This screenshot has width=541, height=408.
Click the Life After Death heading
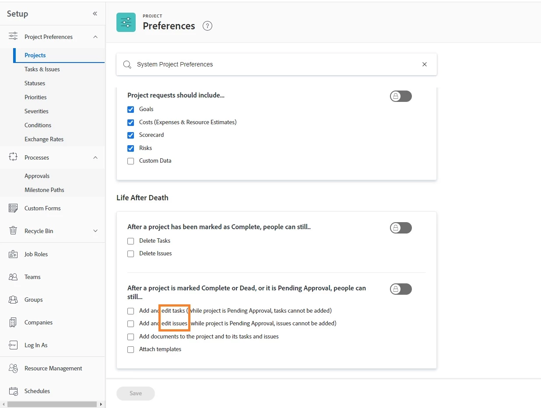click(142, 198)
